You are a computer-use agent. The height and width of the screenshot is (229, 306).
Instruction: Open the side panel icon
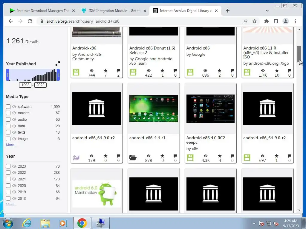276,21
